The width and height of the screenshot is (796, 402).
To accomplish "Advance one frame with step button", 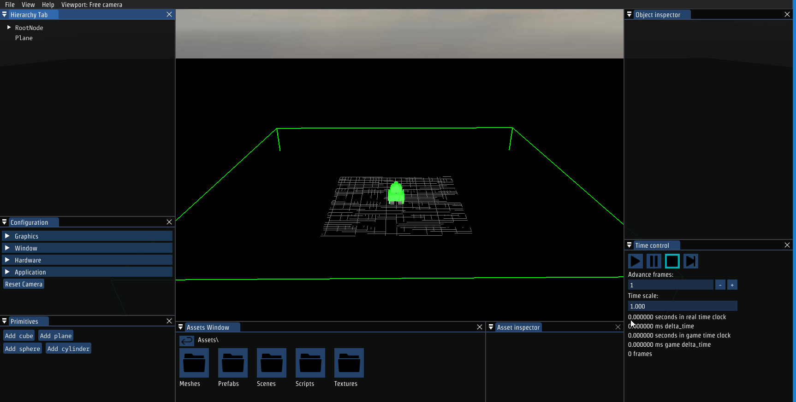I will point(690,261).
